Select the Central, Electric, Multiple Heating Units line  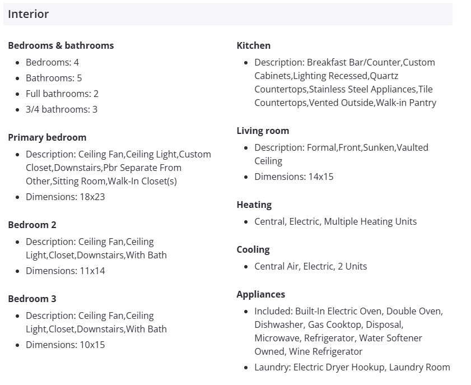click(335, 221)
